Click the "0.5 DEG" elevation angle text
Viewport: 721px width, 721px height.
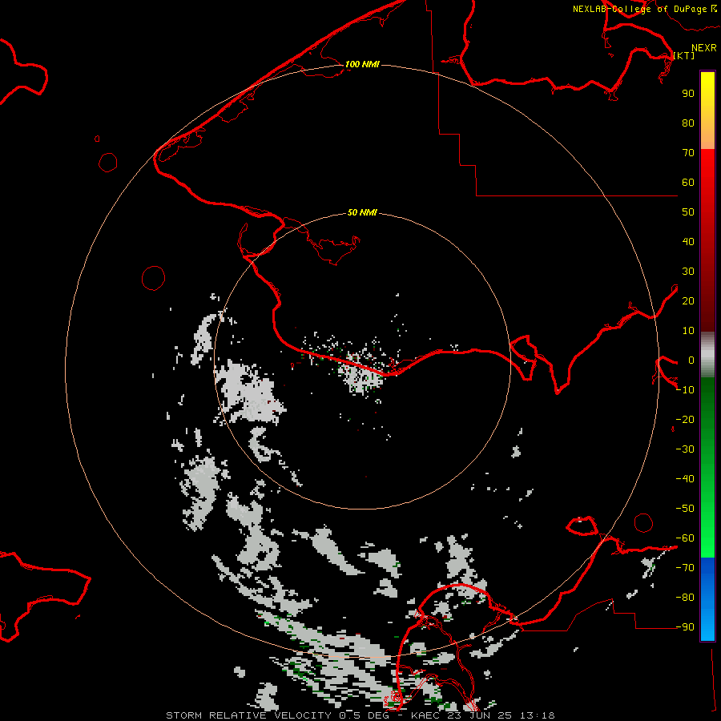[364, 715]
